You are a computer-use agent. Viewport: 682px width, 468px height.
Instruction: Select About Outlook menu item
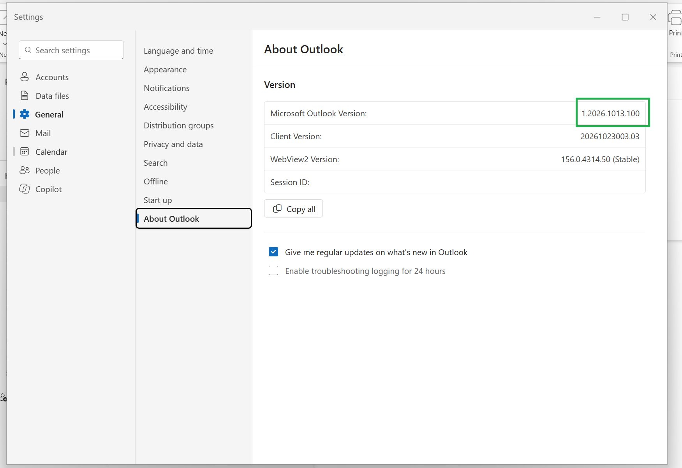pyautogui.click(x=194, y=219)
